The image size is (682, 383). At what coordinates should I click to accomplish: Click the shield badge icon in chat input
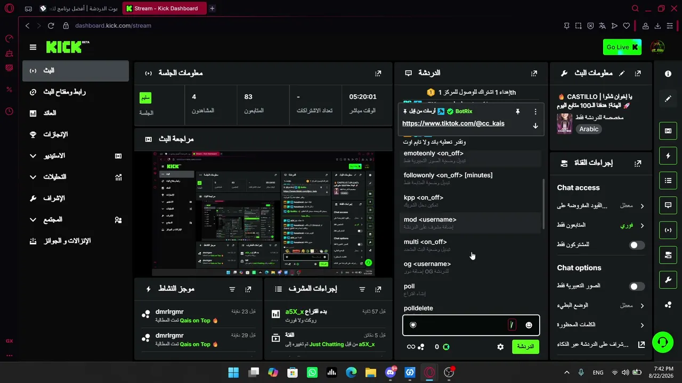[413, 325]
